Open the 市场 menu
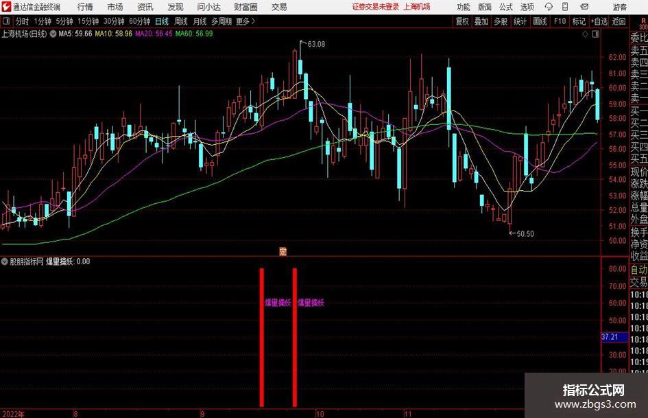This screenshot has width=648, height=418. click(115, 7)
